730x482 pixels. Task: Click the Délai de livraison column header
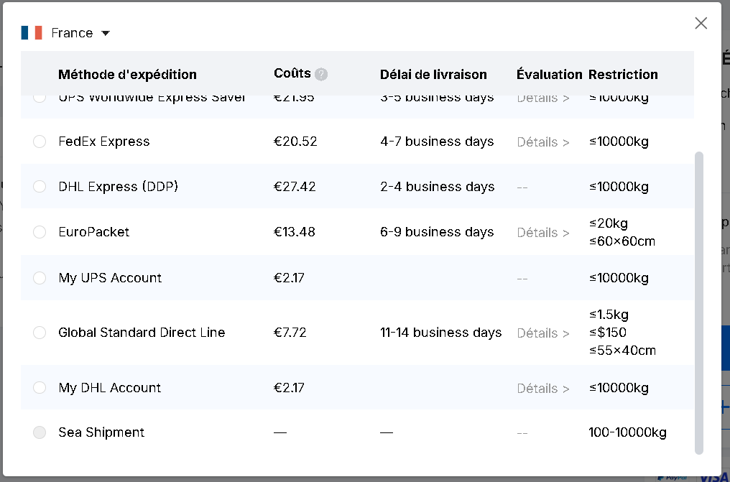(x=433, y=75)
